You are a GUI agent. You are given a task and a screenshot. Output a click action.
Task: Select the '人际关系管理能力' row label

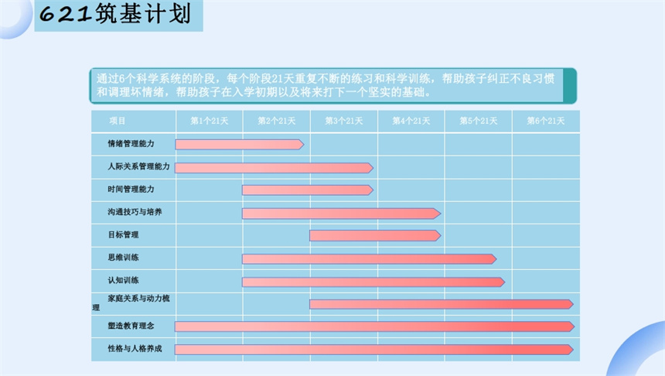click(x=138, y=166)
